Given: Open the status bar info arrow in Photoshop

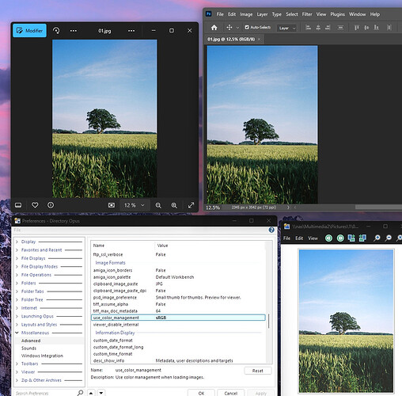Looking at the screenshot, I should 288,208.
